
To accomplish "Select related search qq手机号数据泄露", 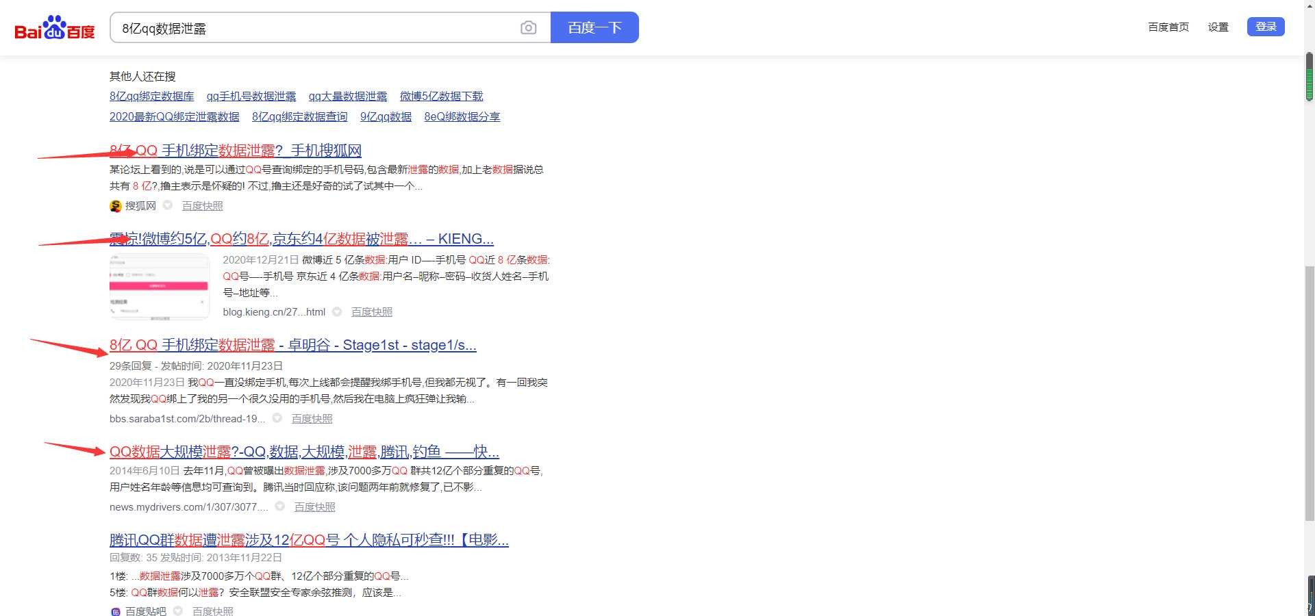I will click(x=251, y=97).
